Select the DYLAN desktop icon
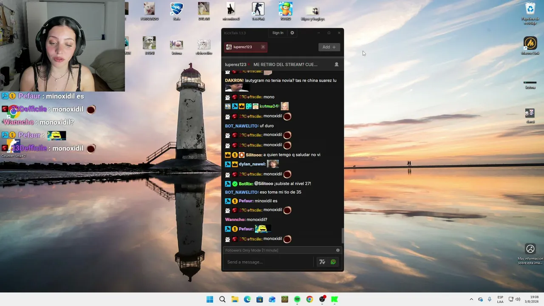The width and height of the screenshot is (544, 306). [204, 11]
